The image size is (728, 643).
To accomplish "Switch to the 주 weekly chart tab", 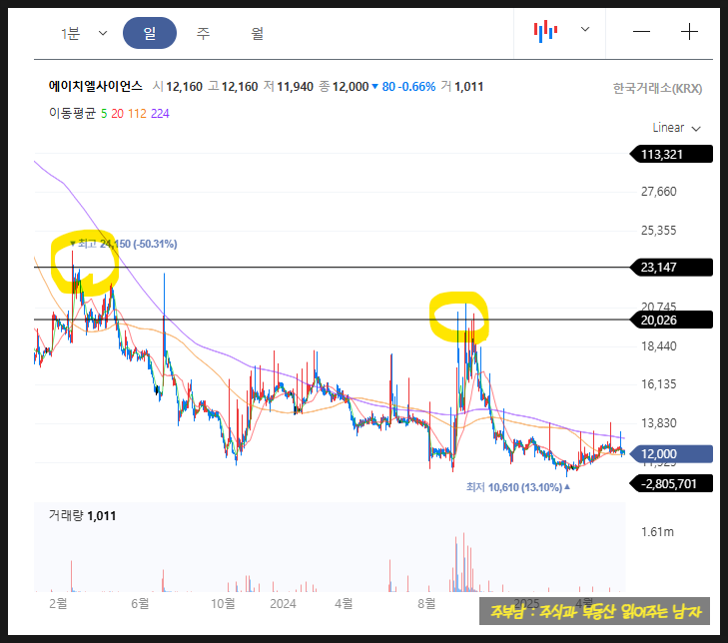I will [x=203, y=33].
